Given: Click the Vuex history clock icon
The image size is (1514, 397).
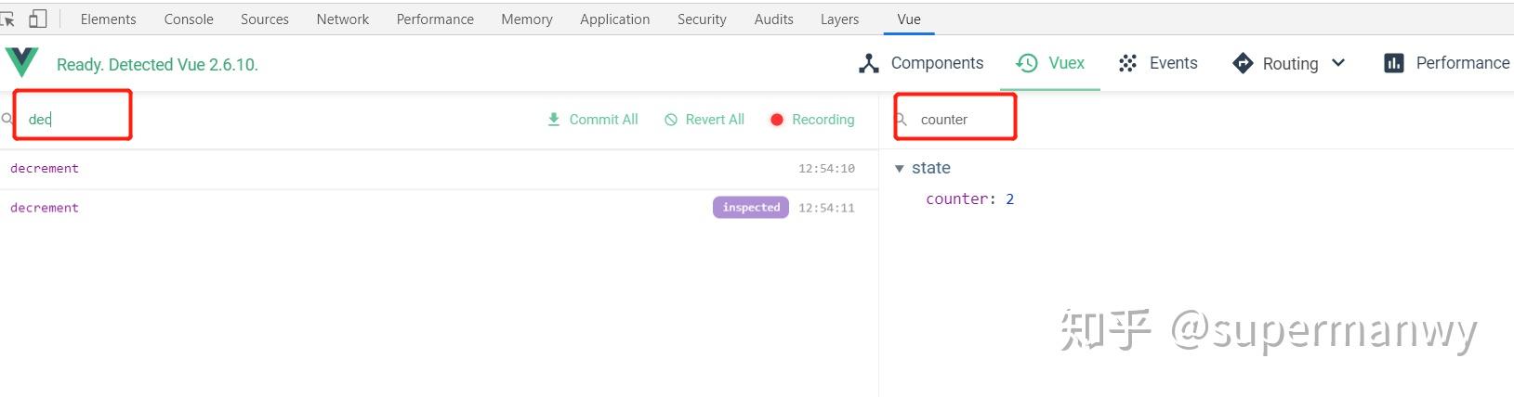Looking at the screenshot, I should tap(1027, 63).
